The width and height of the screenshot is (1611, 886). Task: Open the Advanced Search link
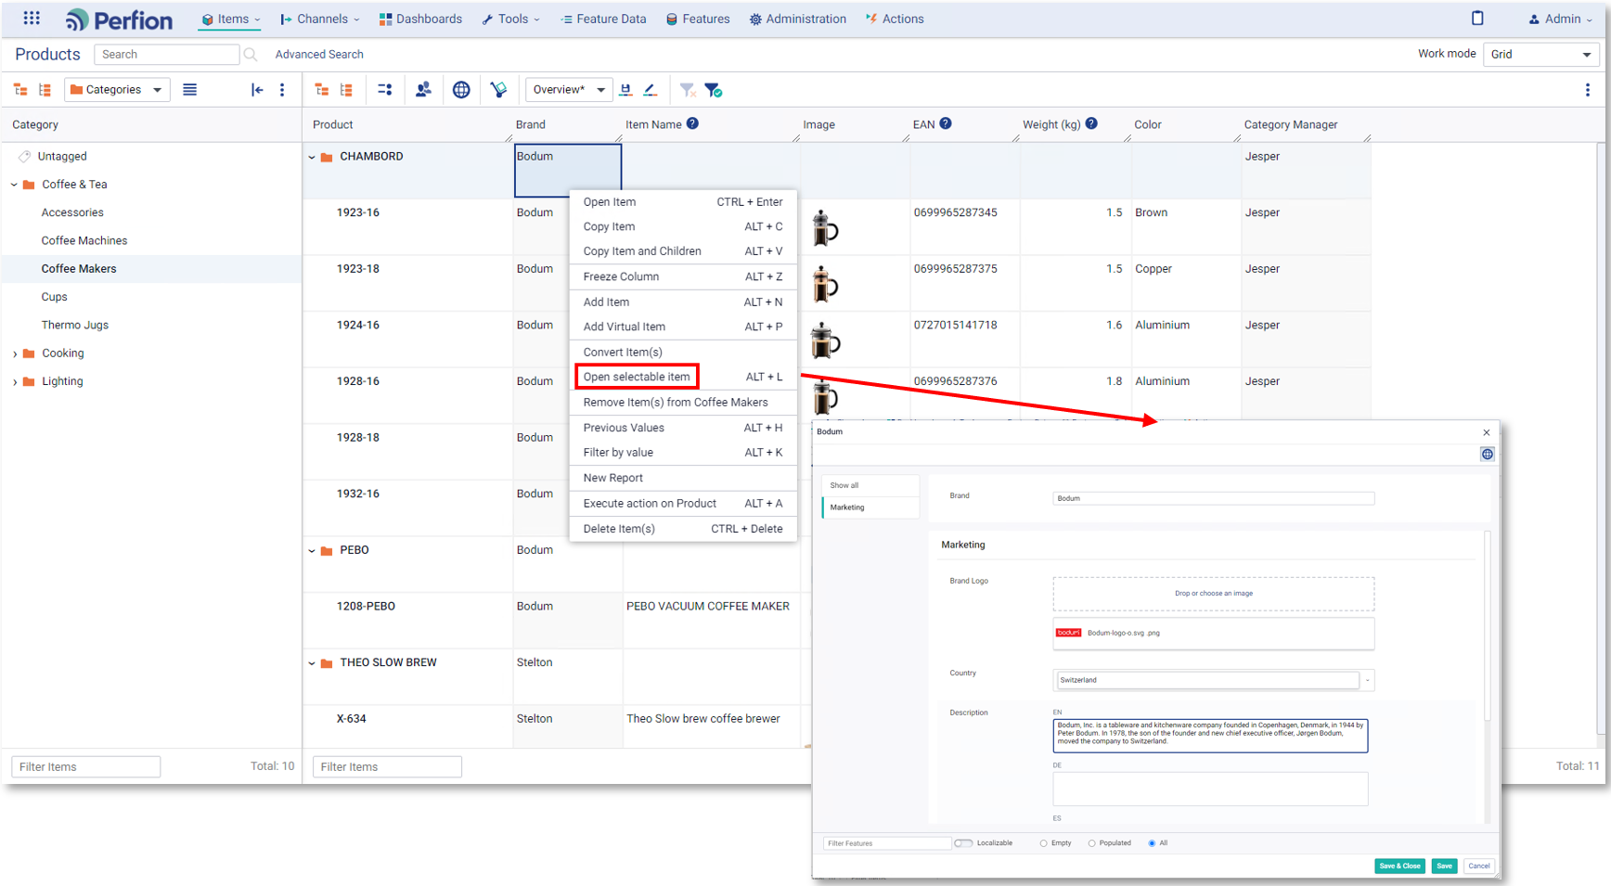(x=319, y=55)
